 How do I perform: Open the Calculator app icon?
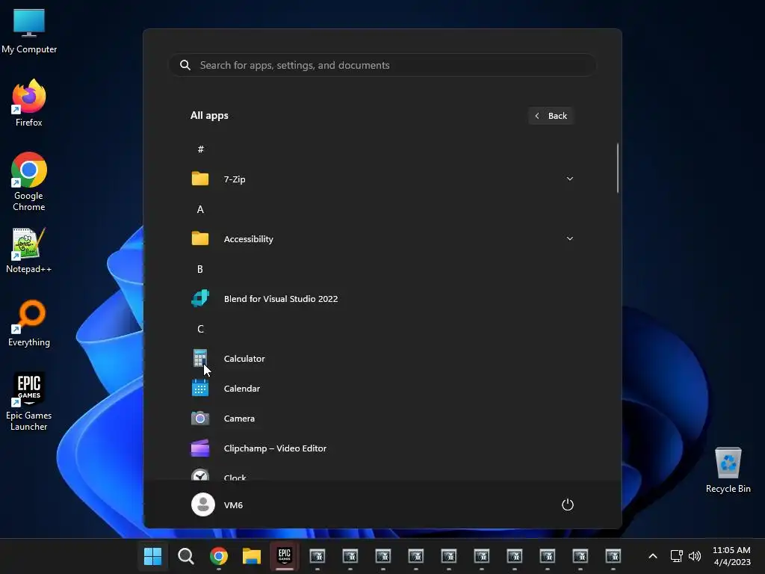click(x=200, y=358)
